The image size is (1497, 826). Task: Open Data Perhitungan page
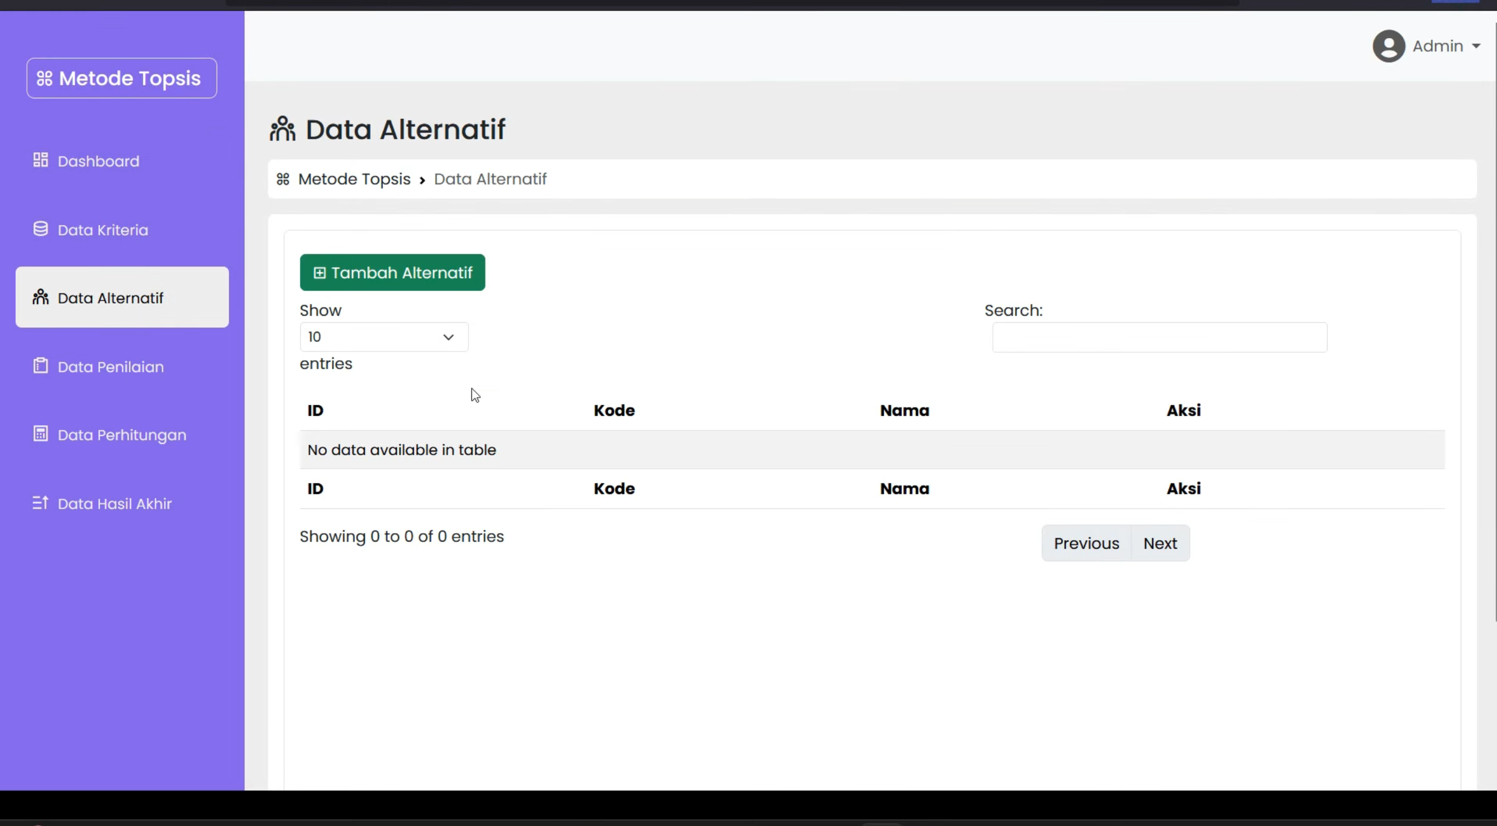(122, 435)
